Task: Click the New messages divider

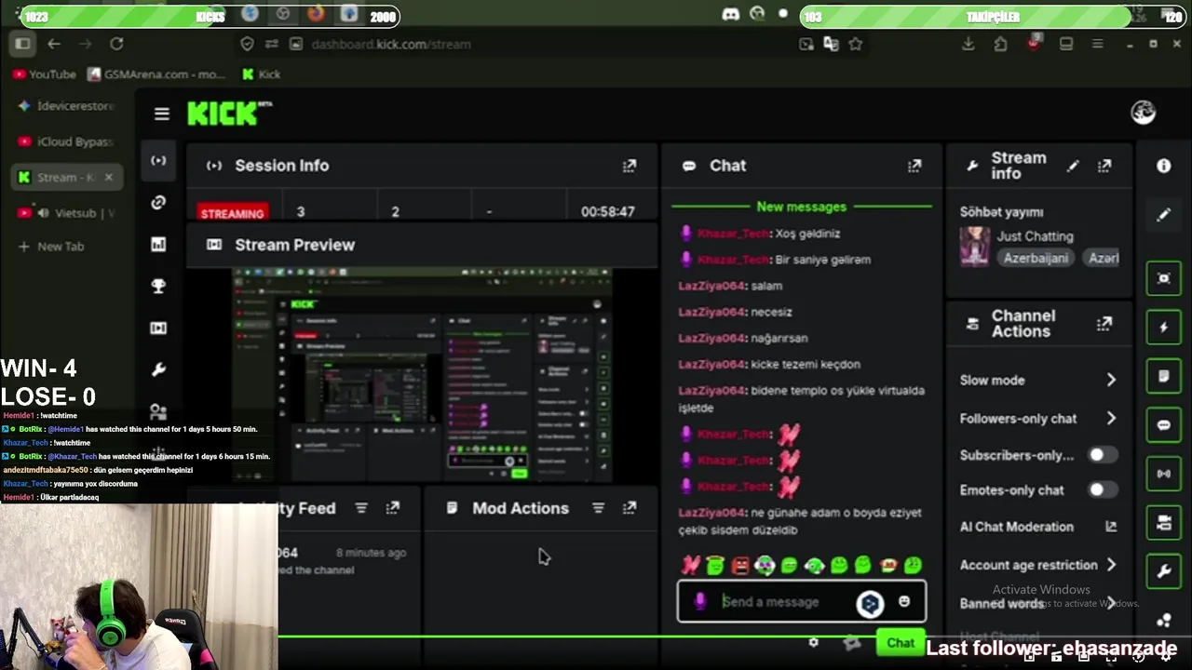Action: (801, 207)
